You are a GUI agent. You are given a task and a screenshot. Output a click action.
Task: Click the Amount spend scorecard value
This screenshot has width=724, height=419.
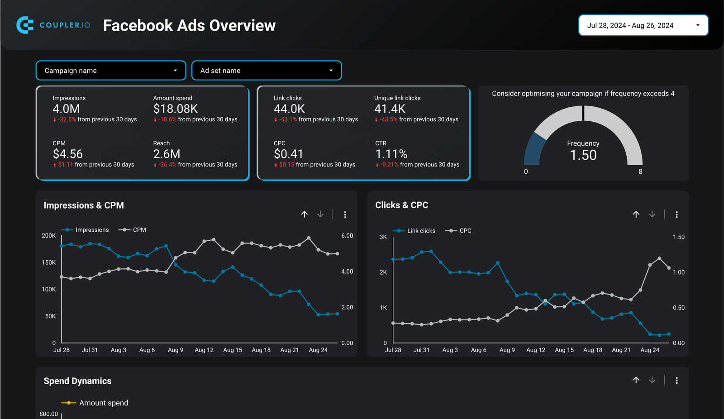(176, 109)
